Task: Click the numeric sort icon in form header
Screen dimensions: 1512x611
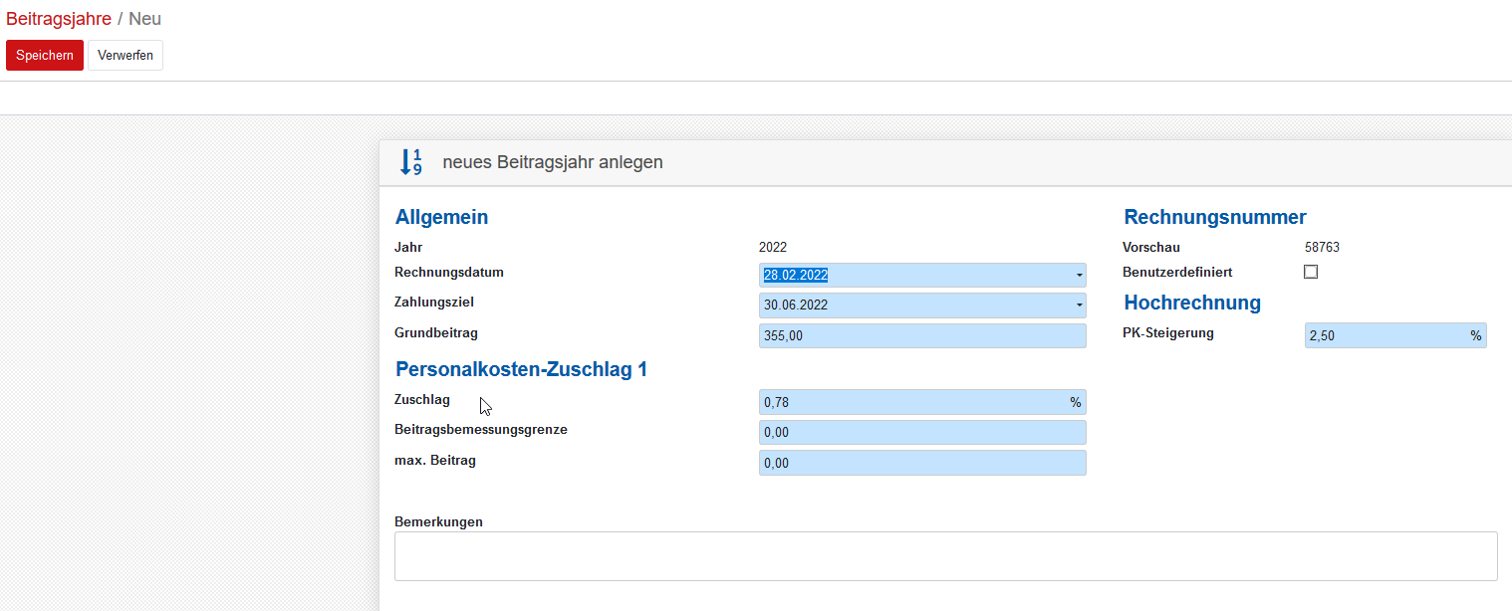Action: 411,162
